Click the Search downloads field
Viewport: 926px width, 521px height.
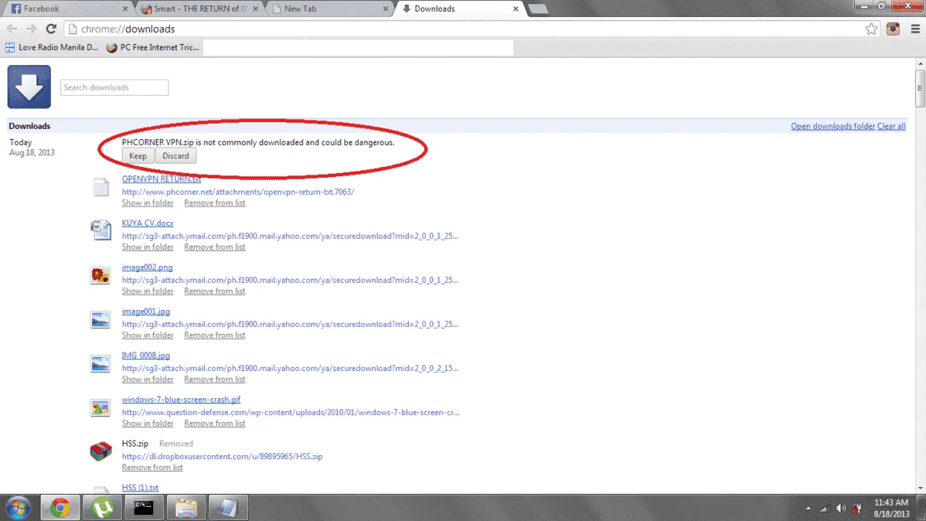point(114,87)
